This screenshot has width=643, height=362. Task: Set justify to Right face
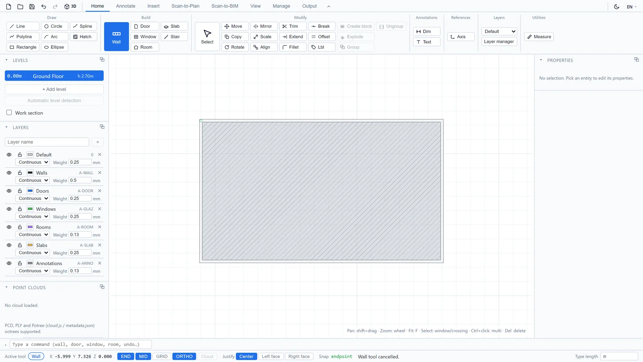click(x=299, y=356)
